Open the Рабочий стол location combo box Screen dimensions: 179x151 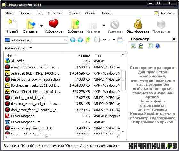coord(36,40)
